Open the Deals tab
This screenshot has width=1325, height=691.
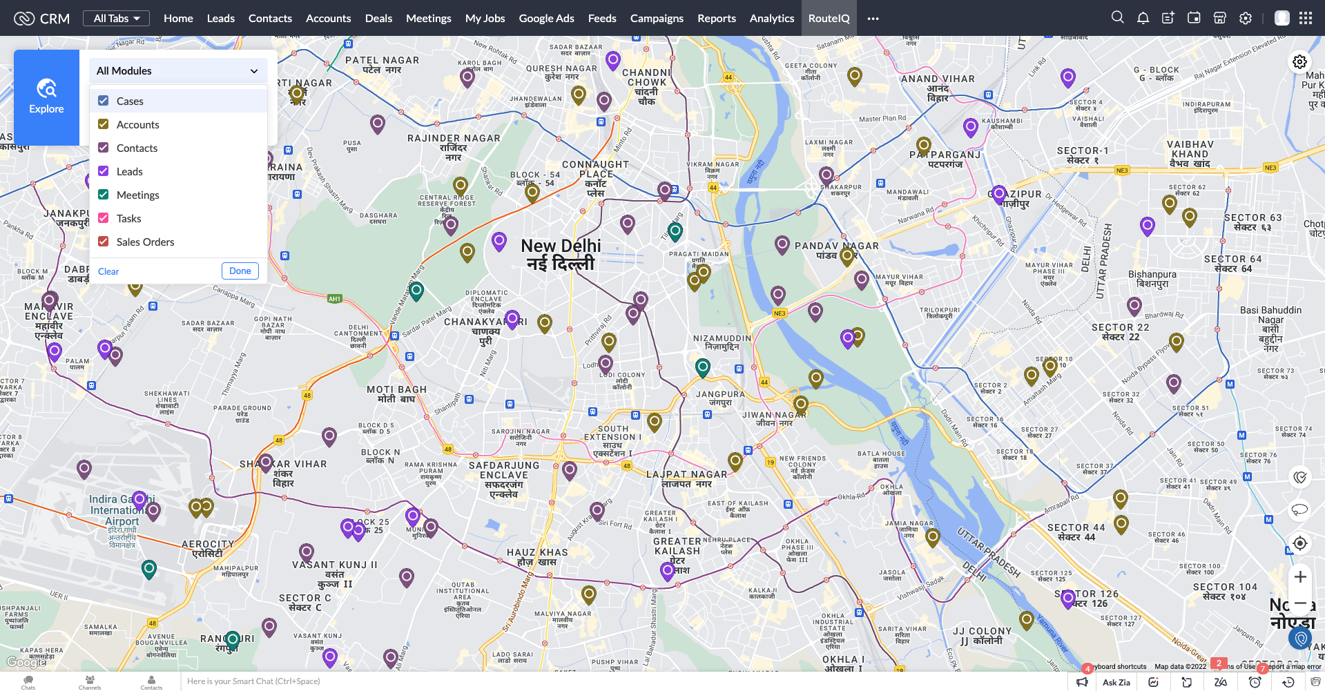378,19
